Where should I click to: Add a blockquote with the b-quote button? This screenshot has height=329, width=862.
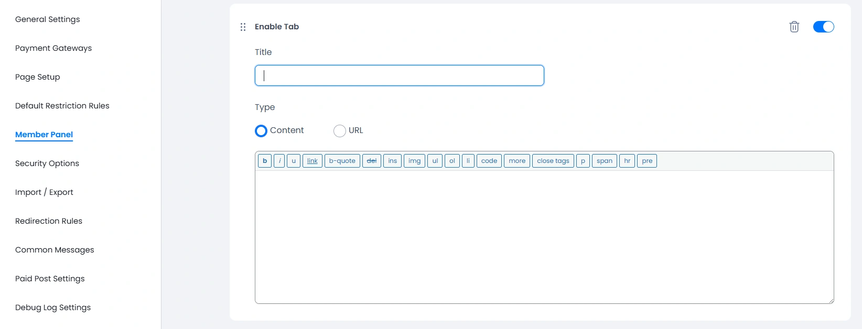pyautogui.click(x=342, y=161)
